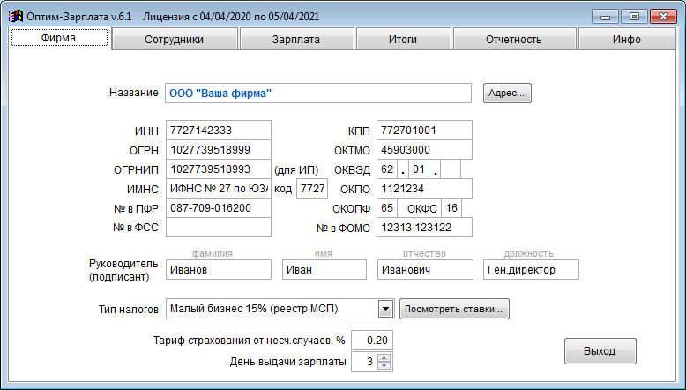Click the ИНН input field
Viewport: 686px width, 390px height.
[219, 131]
